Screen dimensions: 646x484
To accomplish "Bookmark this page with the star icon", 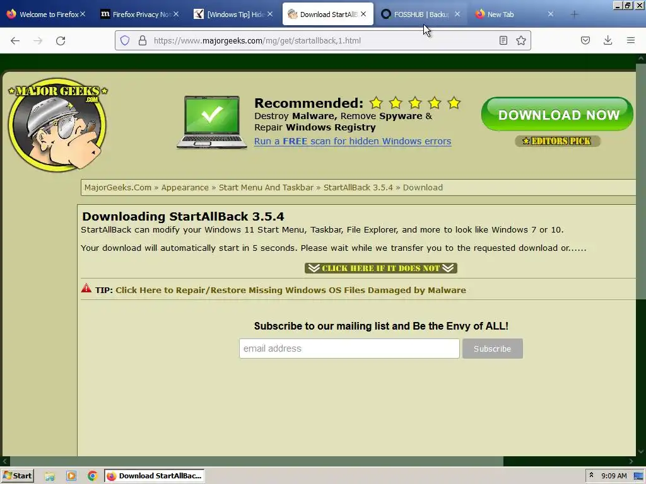I will tap(520, 40).
